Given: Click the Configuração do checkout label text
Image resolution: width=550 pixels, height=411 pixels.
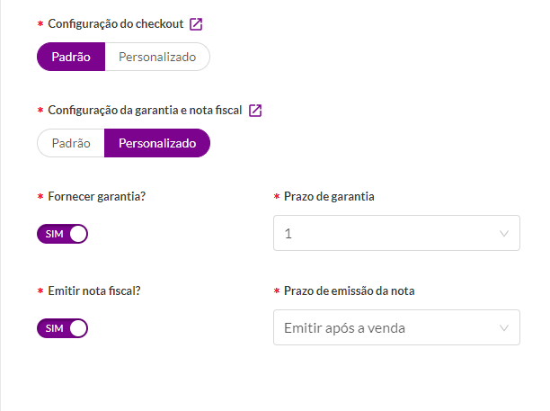Looking at the screenshot, I should (116, 24).
